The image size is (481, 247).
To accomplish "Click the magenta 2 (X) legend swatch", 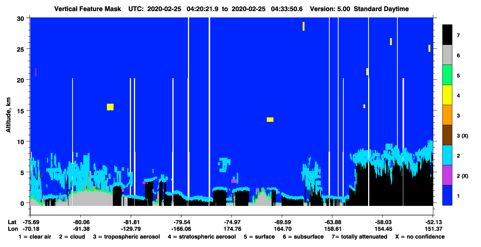I will pyautogui.click(x=447, y=175).
